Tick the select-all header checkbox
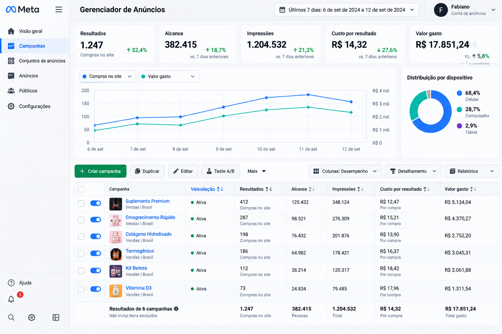The image size is (502, 334). coord(81,189)
